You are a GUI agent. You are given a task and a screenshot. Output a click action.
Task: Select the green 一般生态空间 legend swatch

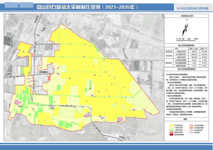point(171,130)
